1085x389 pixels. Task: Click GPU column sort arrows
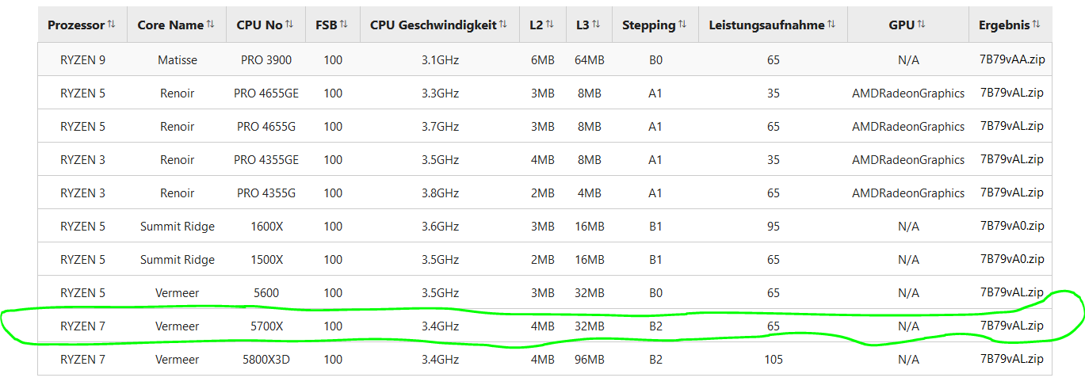[x=922, y=25]
